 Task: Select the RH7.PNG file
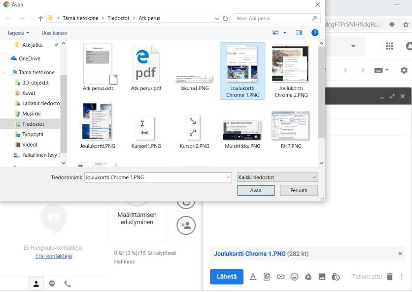(x=291, y=130)
